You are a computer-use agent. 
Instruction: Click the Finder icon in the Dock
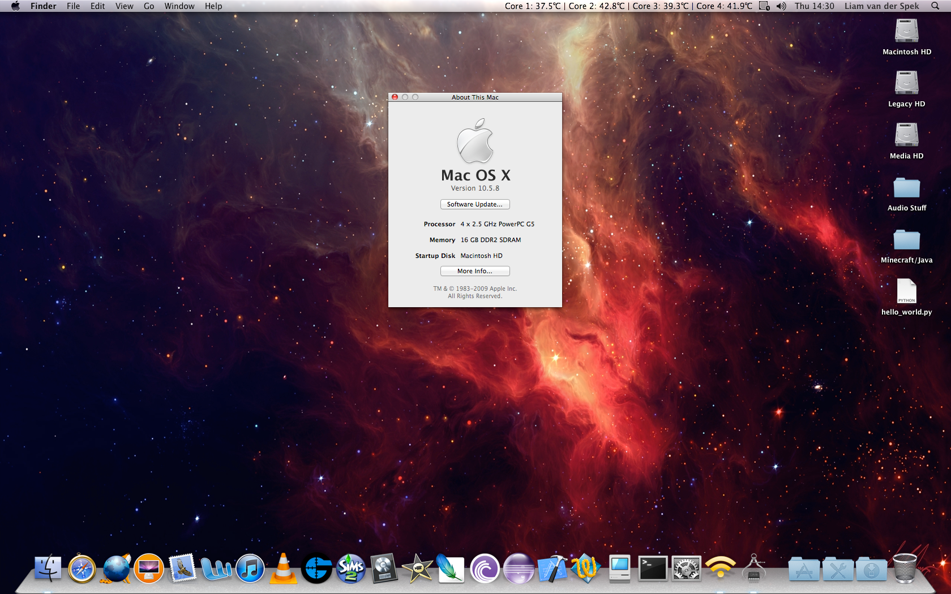click(x=48, y=569)
